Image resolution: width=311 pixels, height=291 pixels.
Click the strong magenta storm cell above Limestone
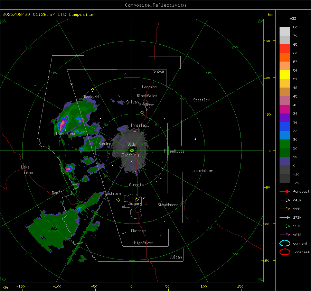(63, 124)
